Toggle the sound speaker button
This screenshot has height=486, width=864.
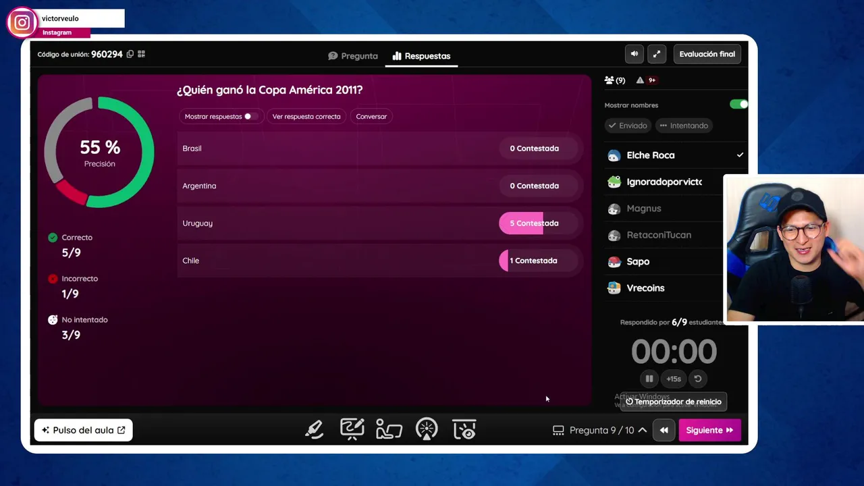pyautogui.click(x=634, y=54)
